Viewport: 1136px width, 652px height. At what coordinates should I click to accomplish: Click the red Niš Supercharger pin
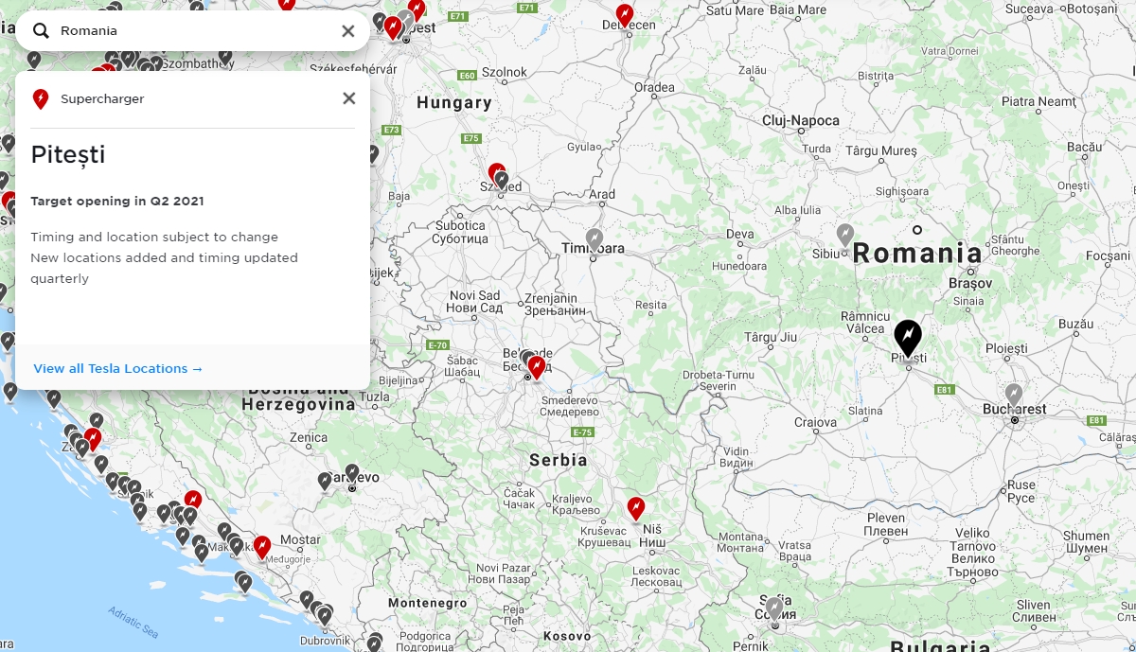(x=636, y=509)
